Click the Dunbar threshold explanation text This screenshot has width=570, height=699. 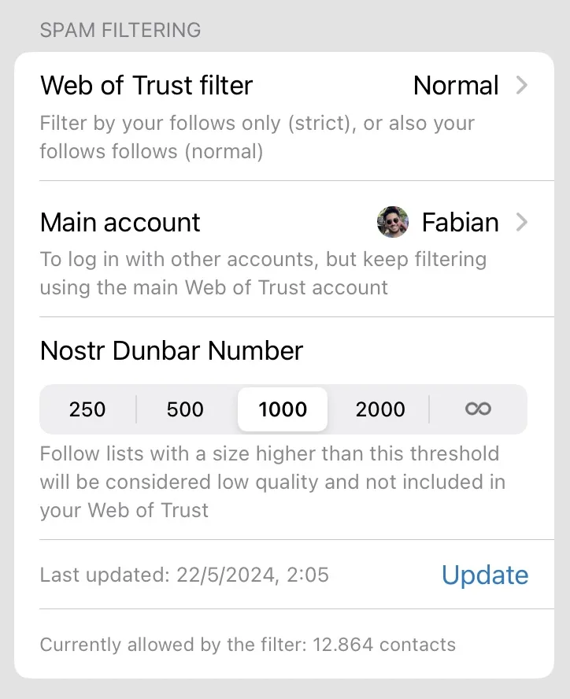272,482
